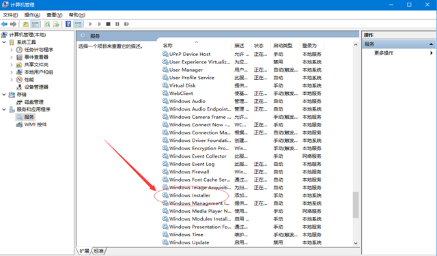Open 设备管理器 in the tree
Image resolution: width=437 pixels, height=256 pixels.
36,87
